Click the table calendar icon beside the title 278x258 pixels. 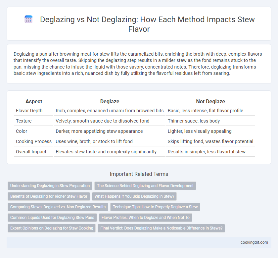click(28, 19)
